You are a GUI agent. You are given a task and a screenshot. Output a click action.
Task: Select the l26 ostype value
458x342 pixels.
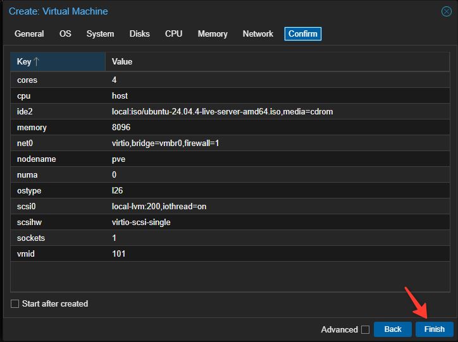point(117,190)
